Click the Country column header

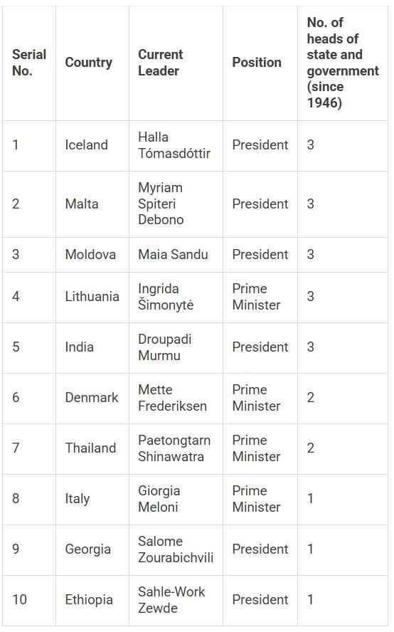pyautogui.click(x=89, y=63)
